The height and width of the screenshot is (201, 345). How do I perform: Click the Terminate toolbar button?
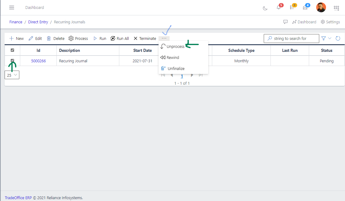pyautogui.click(x=145, y=39)
